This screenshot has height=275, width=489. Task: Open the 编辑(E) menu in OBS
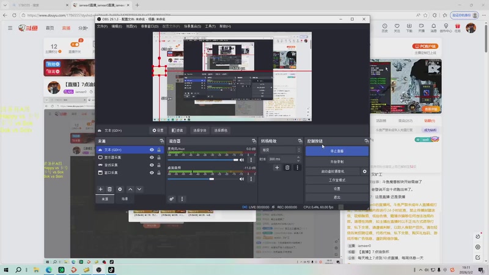(117, 26)
